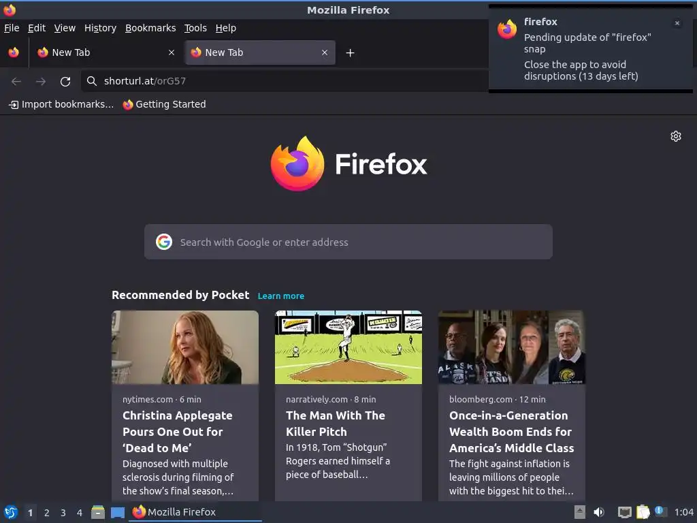Click the search magnifier in URL bar
The image size is (697, 523).
coord(92,81)
